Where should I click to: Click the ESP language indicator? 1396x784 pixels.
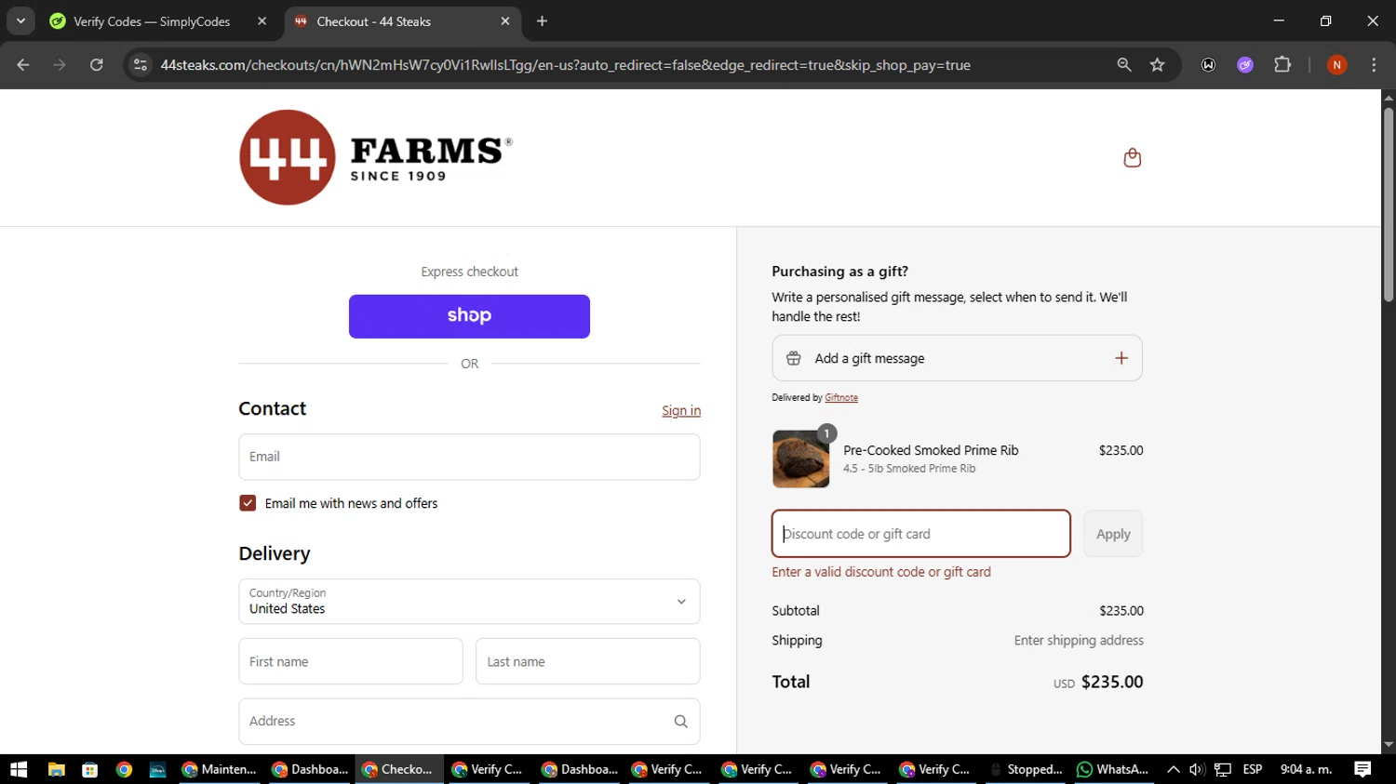(x=1253, y=769)
